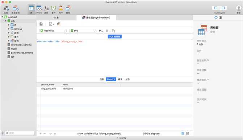
Task: Expand the functions fx node under cyb
Action: point(9,33)
